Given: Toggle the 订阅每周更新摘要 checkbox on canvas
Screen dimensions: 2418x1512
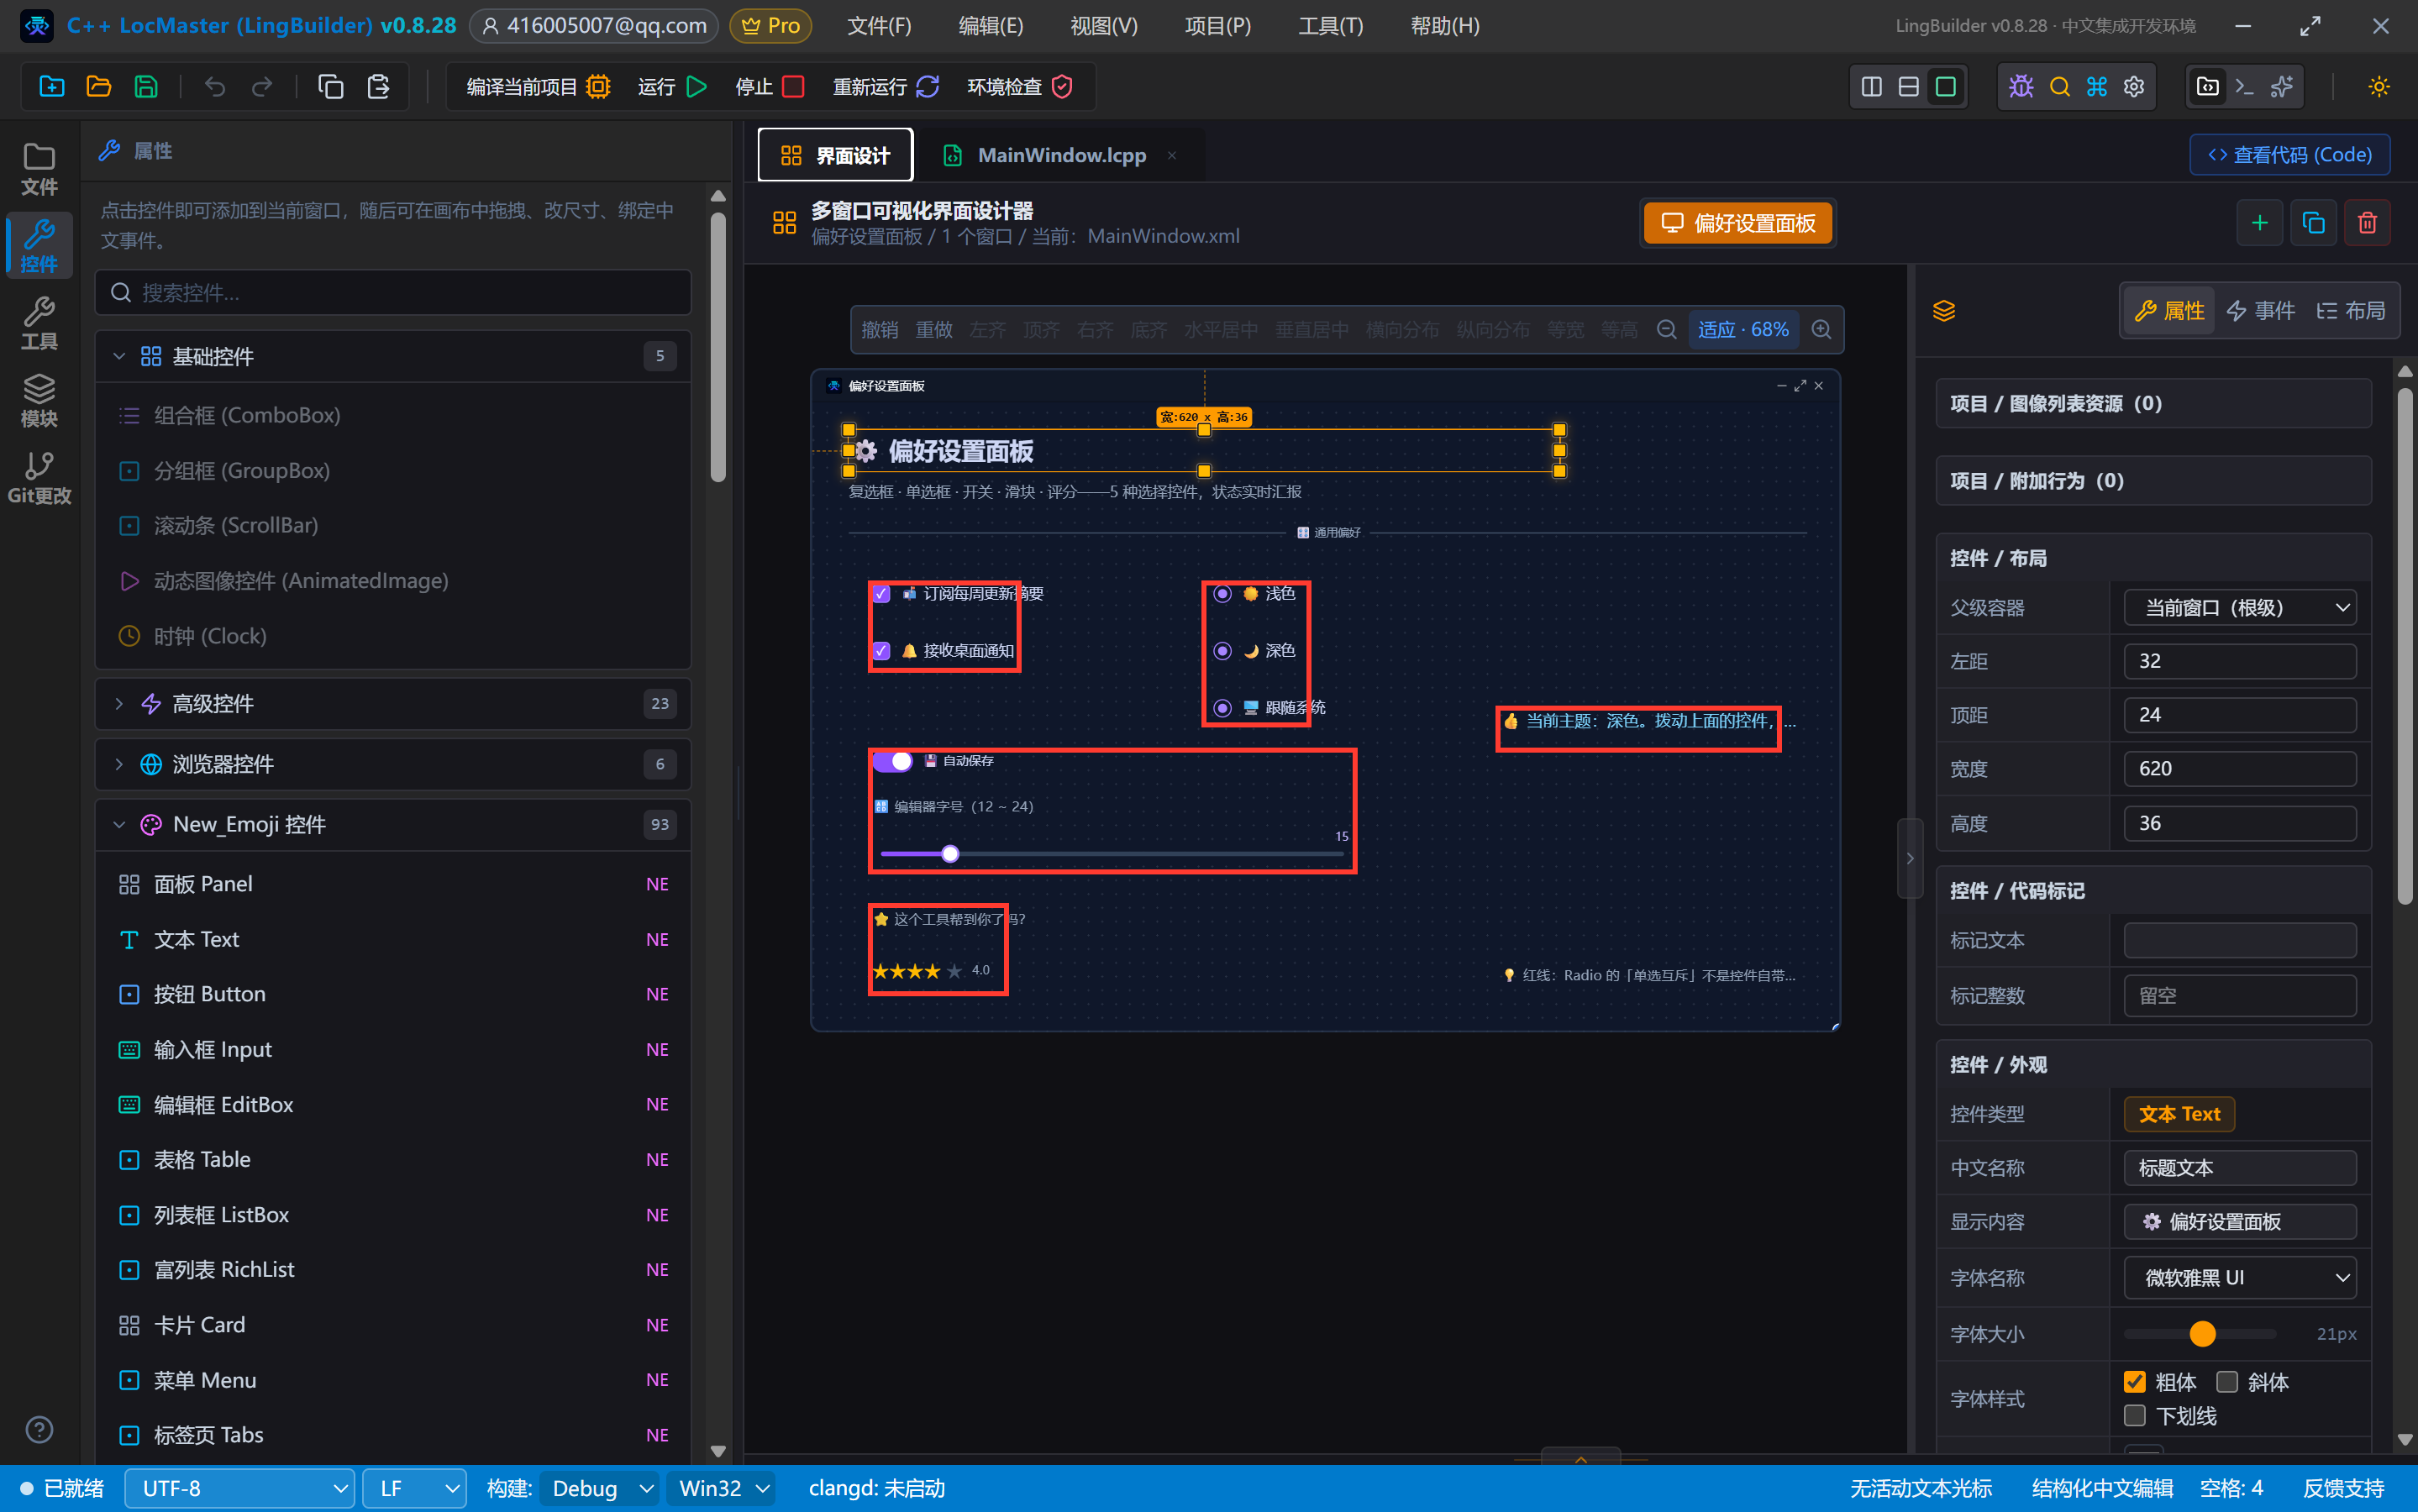Looking at the screenshot, I should pos(881,593).
